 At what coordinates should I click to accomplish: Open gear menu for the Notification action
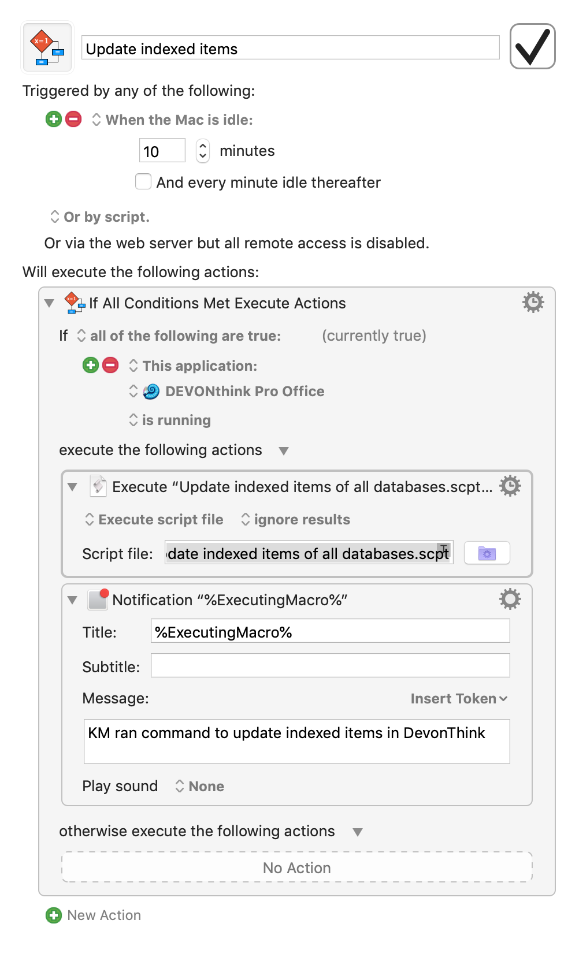click(510, 599)
